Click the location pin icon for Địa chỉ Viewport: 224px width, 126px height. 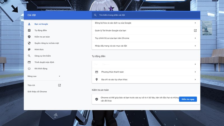click(97, 80)
